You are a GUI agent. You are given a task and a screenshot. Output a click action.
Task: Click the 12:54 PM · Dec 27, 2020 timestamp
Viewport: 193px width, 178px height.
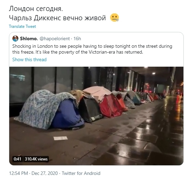tap(34, 173)
